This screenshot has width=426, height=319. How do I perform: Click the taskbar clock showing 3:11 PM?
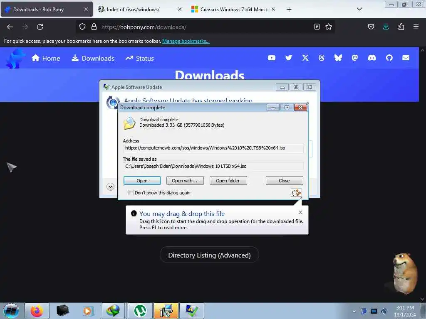pyautogui.click(x=405, y=311)
